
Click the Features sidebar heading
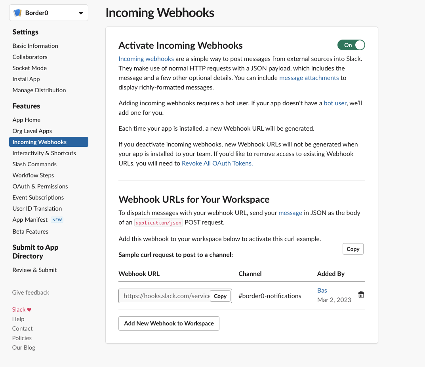[26, 106]
